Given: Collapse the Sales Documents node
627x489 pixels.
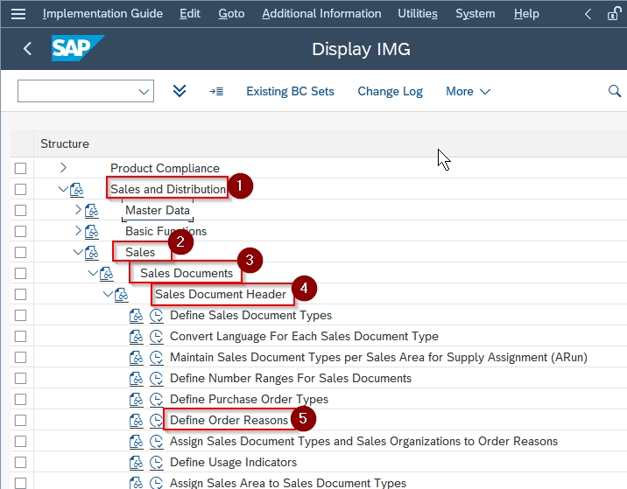Looking at the screenshot, I should pos(93,273).
